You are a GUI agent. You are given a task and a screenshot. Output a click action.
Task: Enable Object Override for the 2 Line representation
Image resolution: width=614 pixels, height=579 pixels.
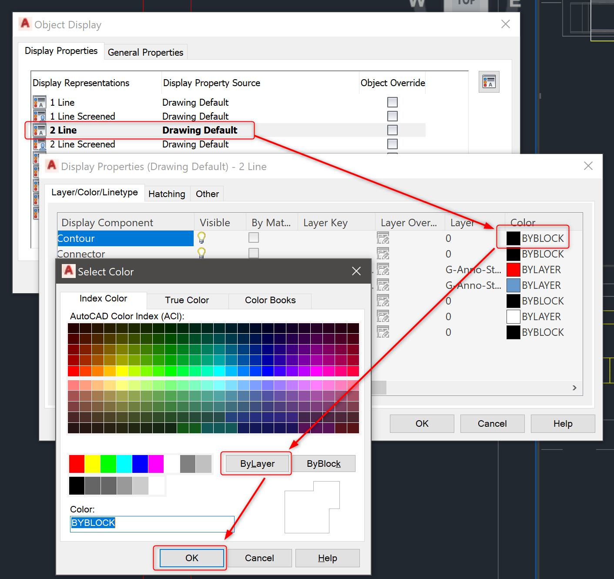coord(392,130)
